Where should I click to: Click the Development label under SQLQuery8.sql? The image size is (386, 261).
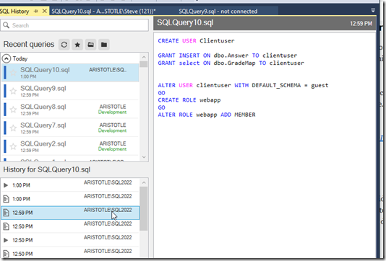(112, 112)
